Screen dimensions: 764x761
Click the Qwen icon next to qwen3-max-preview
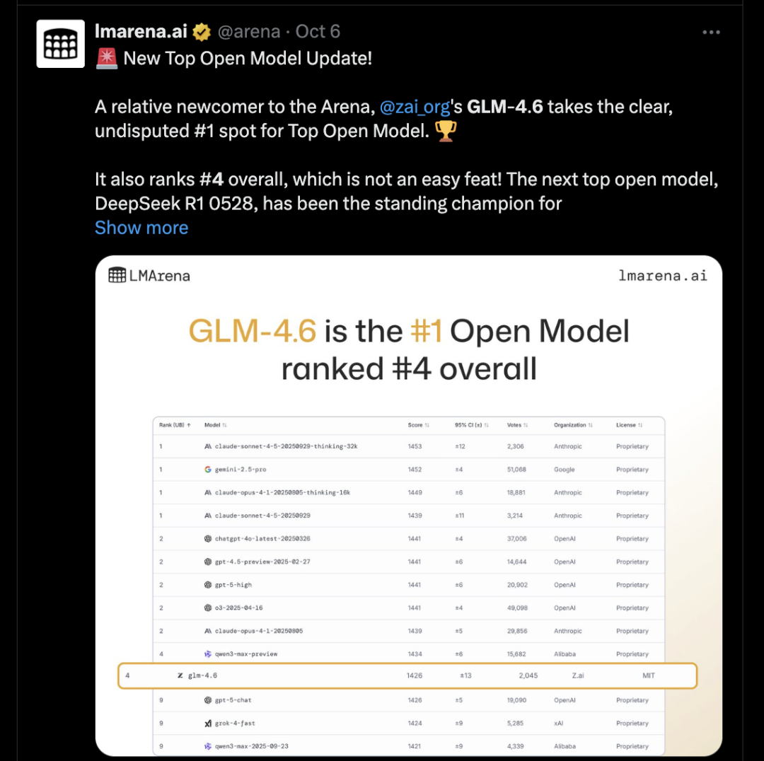[x=207, y=653]
